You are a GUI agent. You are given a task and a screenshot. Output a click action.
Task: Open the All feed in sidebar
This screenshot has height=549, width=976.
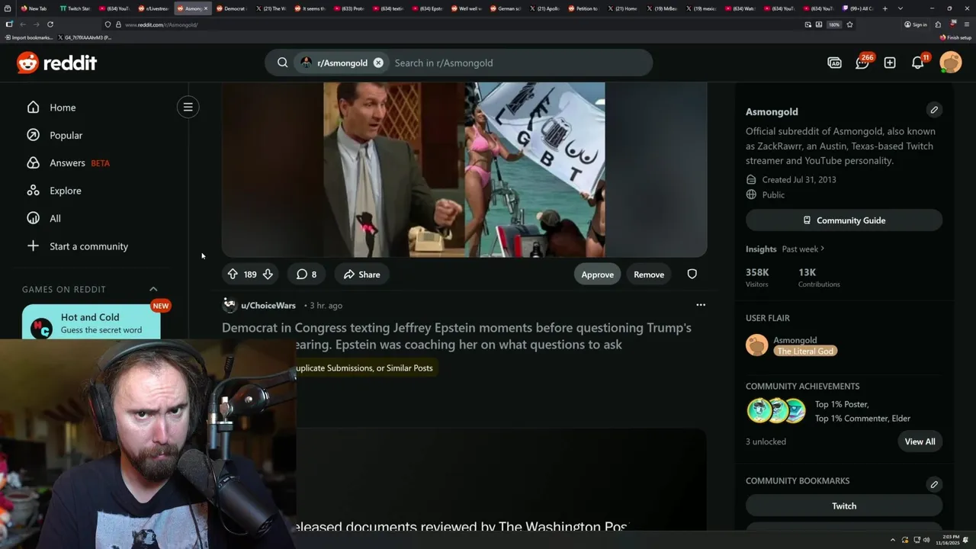tap(55, 218)
